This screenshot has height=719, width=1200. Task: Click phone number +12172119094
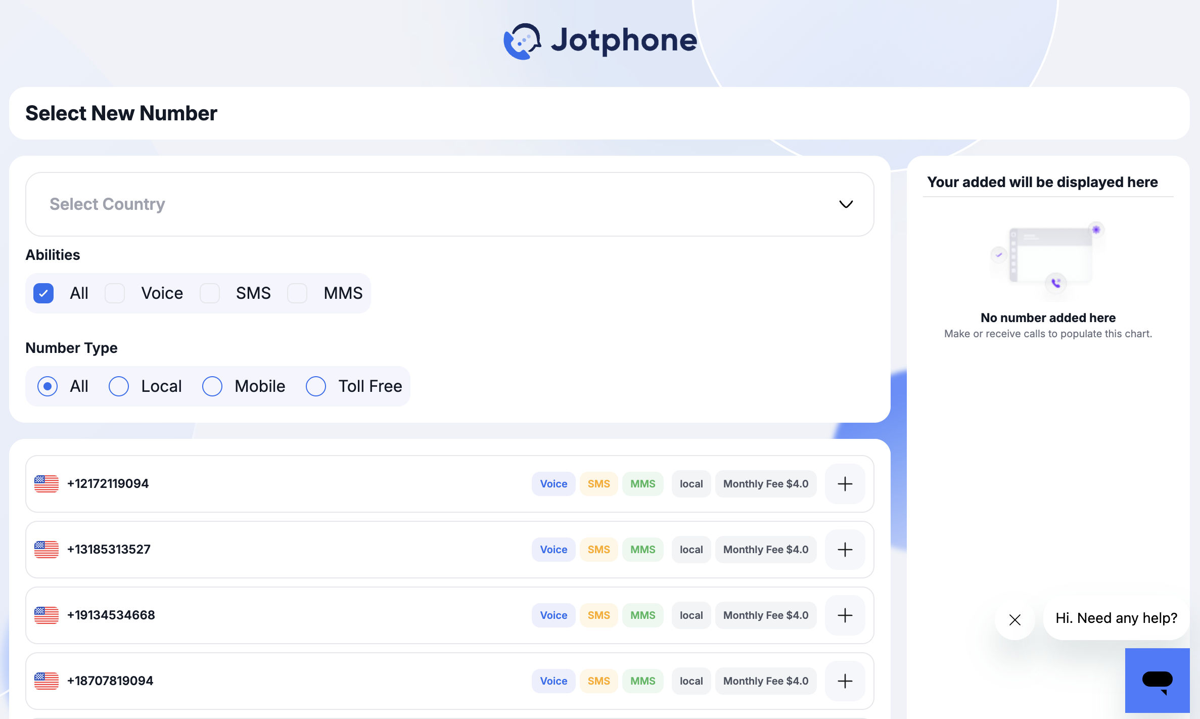[108, 484]
